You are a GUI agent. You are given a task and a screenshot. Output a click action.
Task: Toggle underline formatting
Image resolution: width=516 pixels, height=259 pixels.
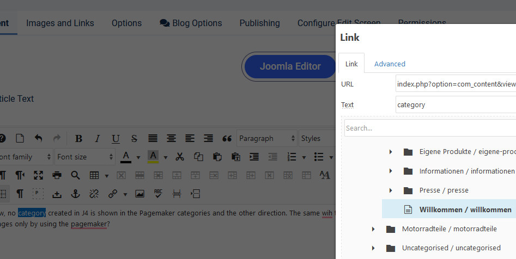pos(116,139)
